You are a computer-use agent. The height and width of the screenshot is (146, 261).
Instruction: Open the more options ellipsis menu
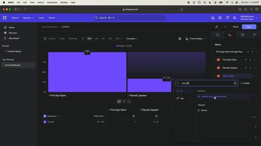[x=225, y=27]
